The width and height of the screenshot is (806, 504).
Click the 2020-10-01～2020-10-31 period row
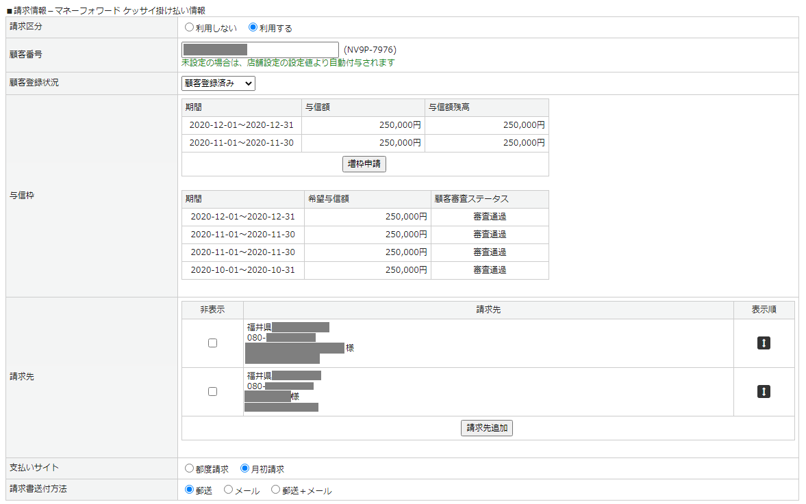[x=243, y=270]
